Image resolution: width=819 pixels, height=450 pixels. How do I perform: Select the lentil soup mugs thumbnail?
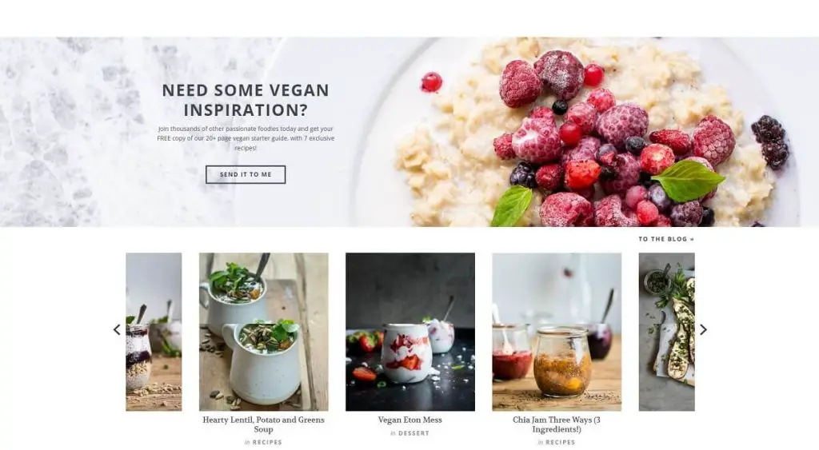[264, 332]
